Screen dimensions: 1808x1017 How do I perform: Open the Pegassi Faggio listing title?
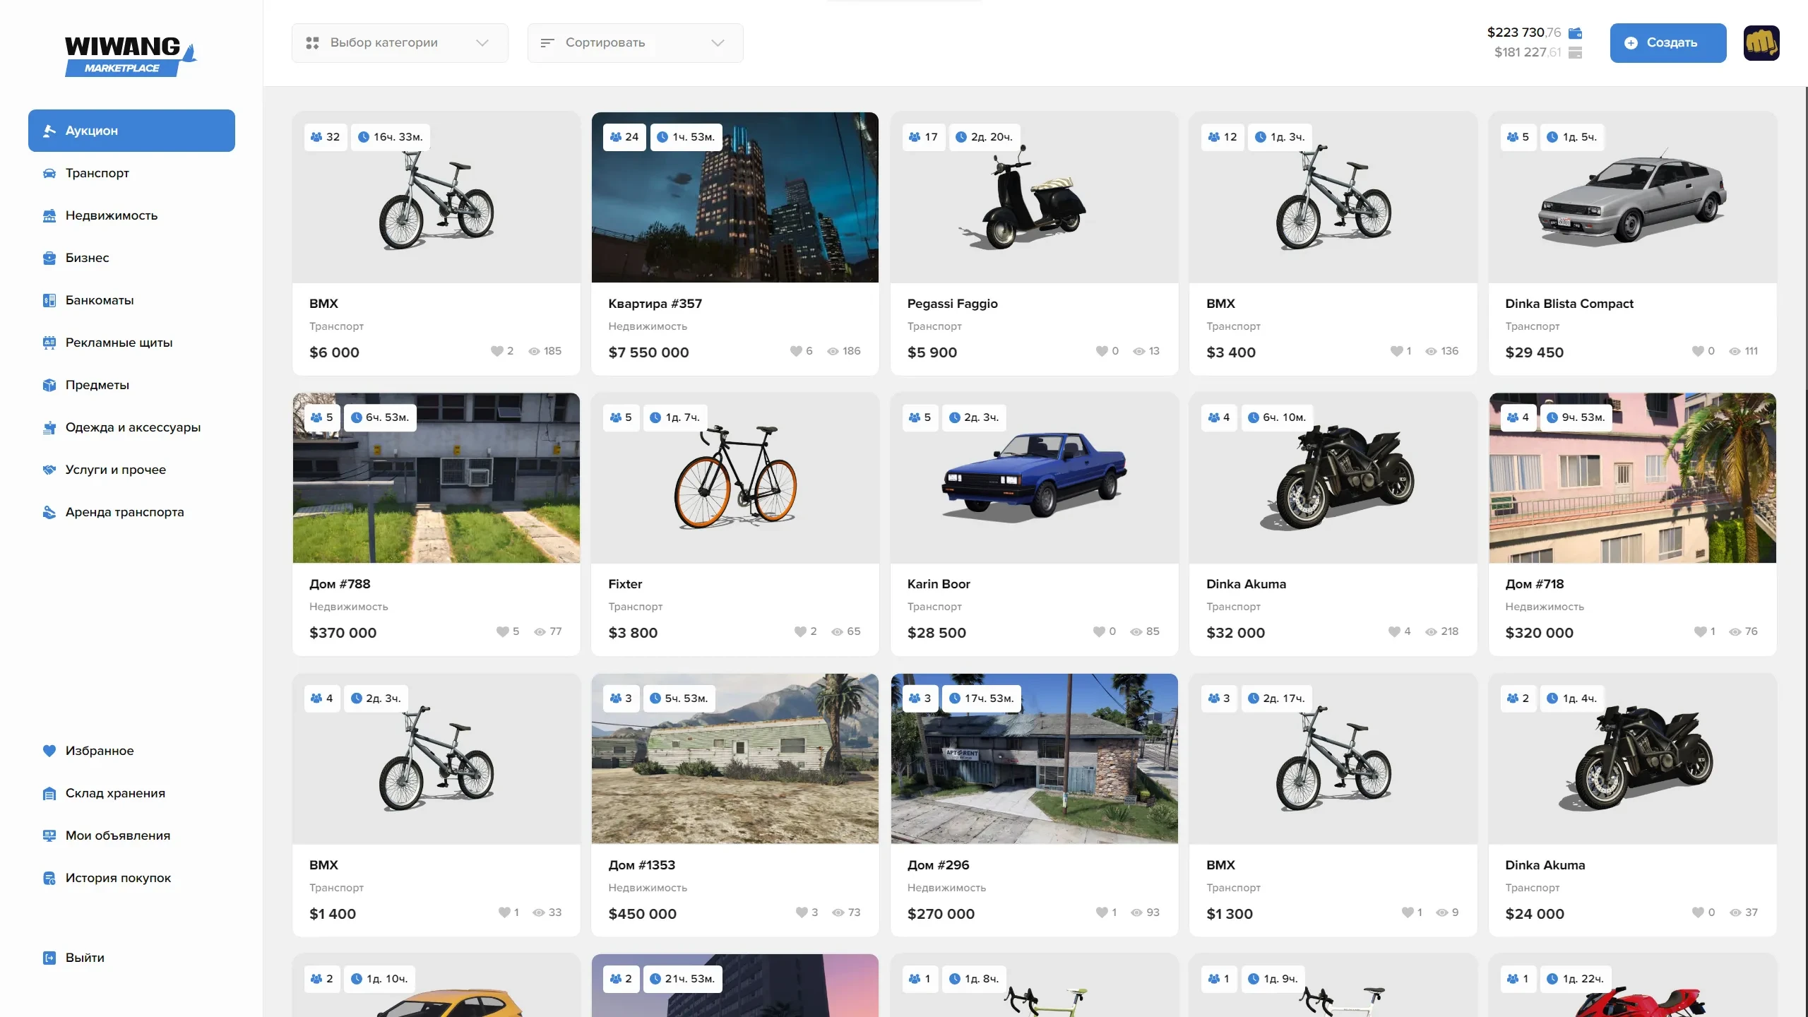click(952, 304)
